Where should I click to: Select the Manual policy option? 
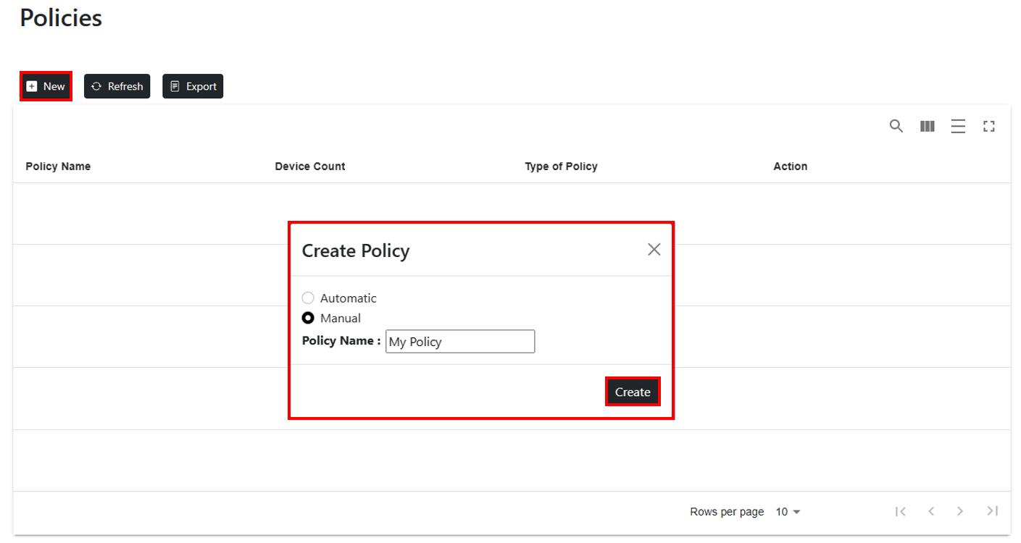308,318
